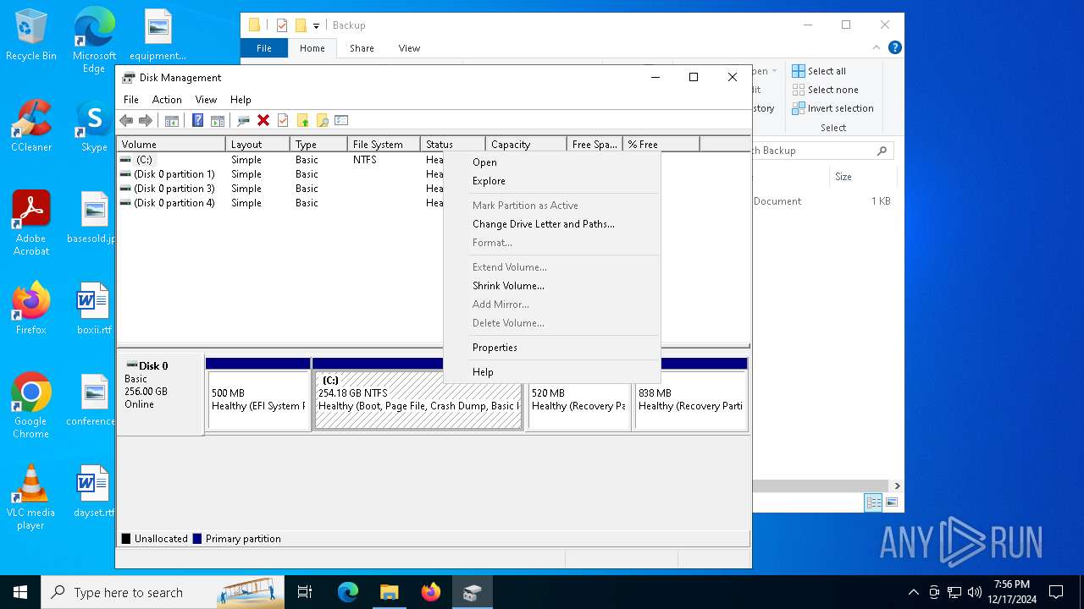Sort by the Volume column header
The image size is (1084, 609).
pyautogui.click(x=171, y=145)
